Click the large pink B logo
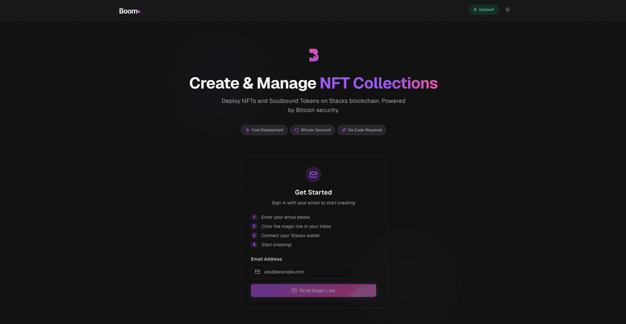 [314, 55]
